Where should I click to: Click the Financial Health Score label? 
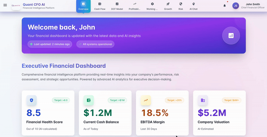(x=44, y=122)
